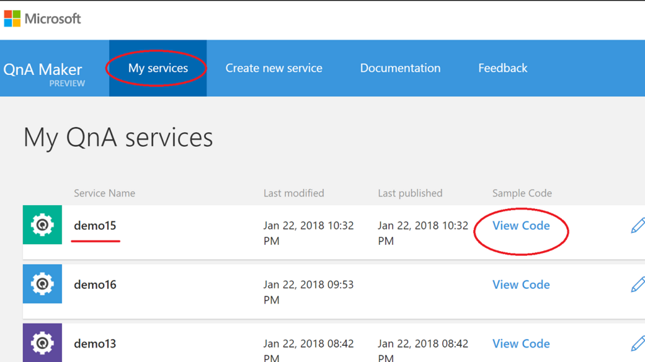View Code for demo13 service
The width and height of the screenshot is (645, 362).
[521, 344]
